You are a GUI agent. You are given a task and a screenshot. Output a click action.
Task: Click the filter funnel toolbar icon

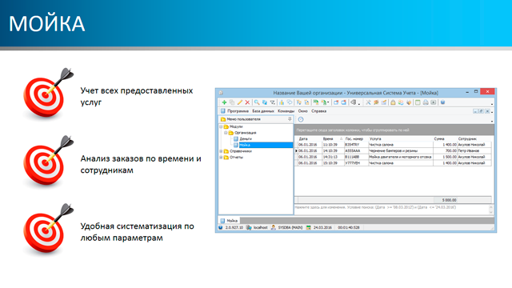272,102
